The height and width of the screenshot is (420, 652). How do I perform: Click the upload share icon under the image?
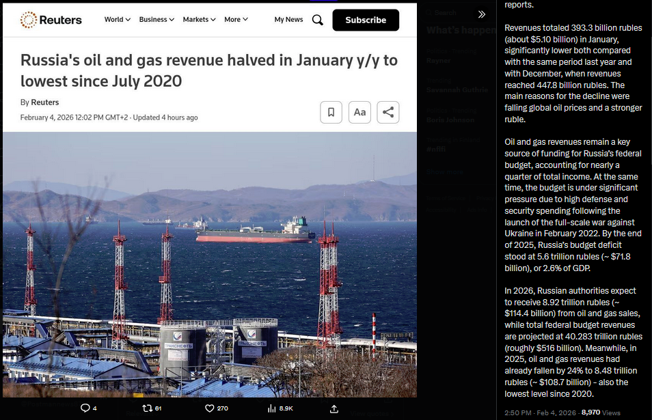(x=334, y=409)
